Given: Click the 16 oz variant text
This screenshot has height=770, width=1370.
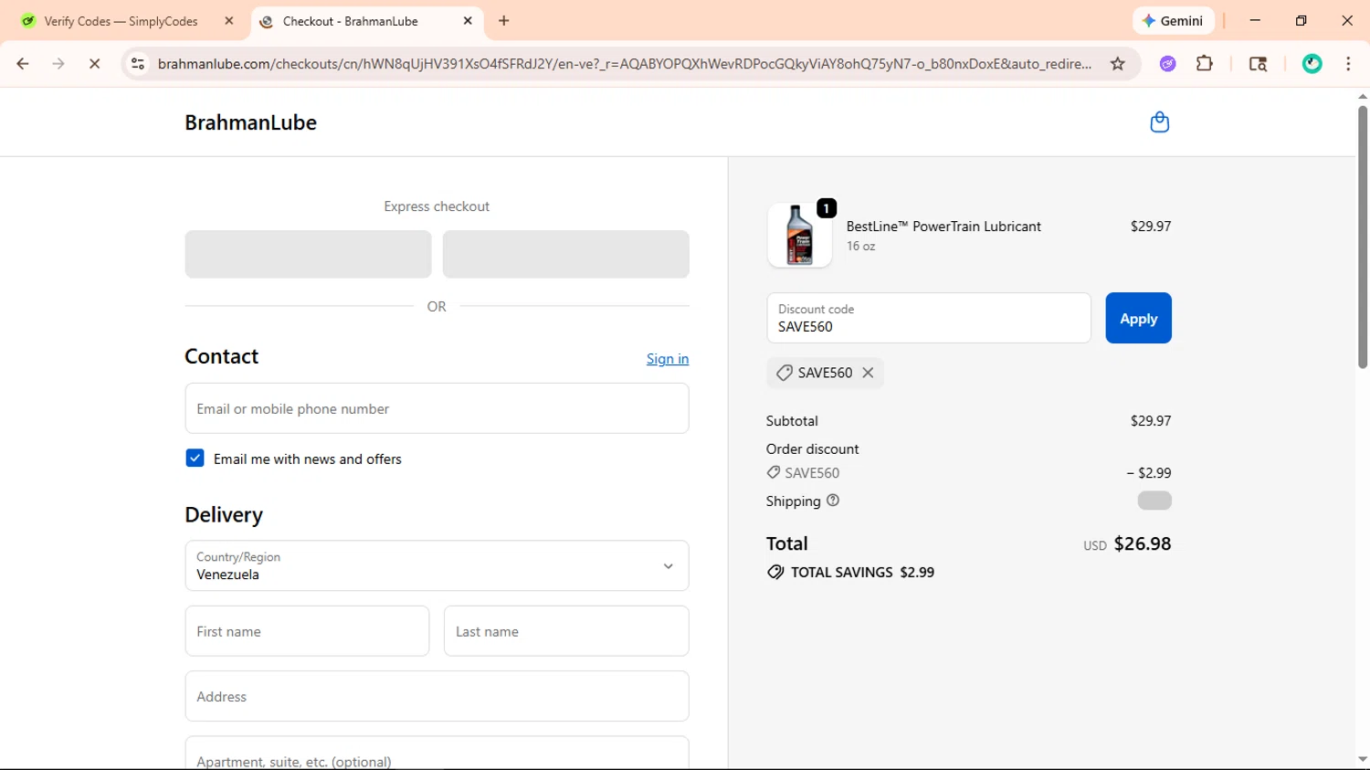Looking at the screenshot, I should 860,247.
